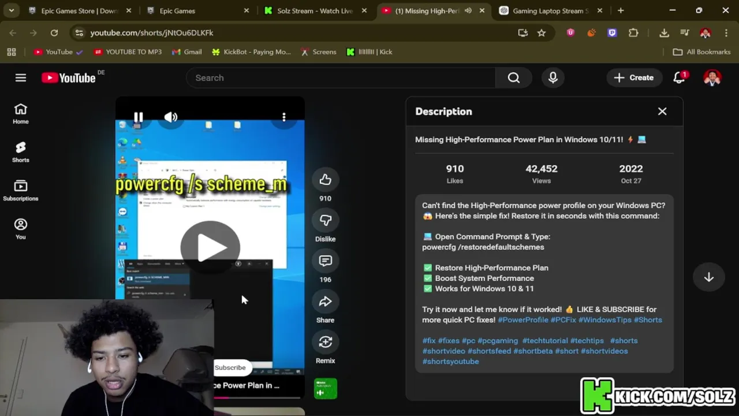
Task: Open Chrome profile avatar
Action: pyautogui.click(x=706, y=33)
